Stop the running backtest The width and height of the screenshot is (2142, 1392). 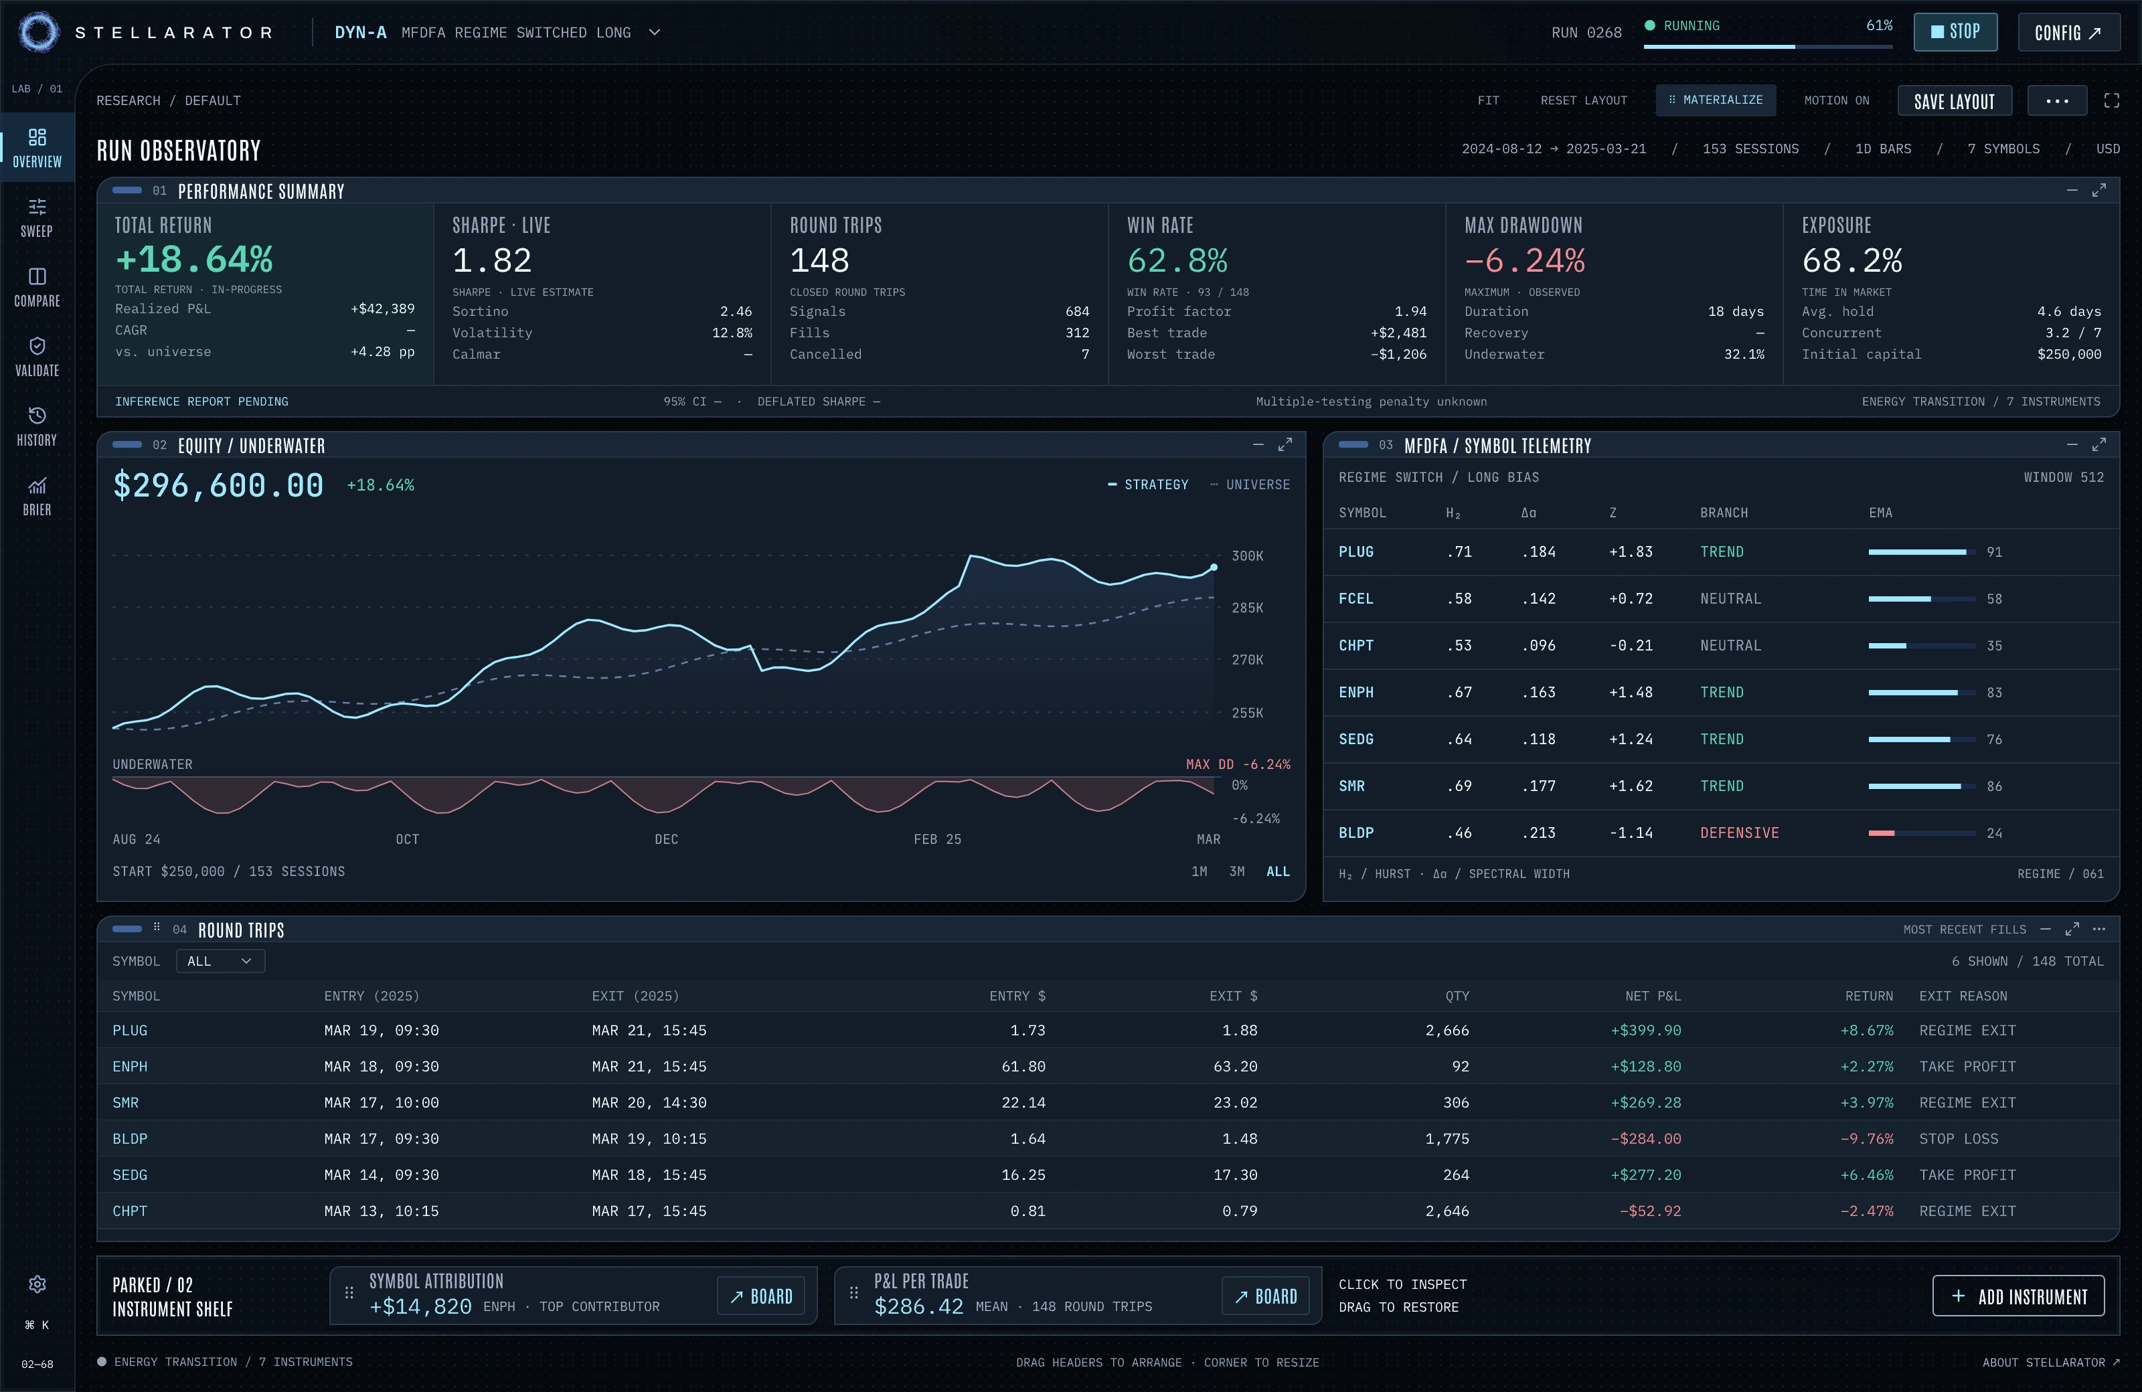coord(1955,32)
